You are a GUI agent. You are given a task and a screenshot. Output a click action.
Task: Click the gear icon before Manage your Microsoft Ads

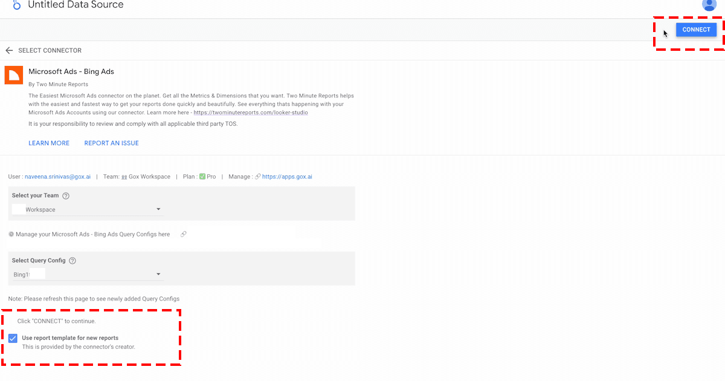(11, 234)
